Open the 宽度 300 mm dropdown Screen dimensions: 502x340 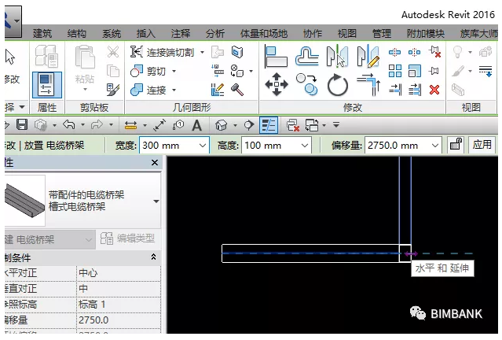click(203, 146)
